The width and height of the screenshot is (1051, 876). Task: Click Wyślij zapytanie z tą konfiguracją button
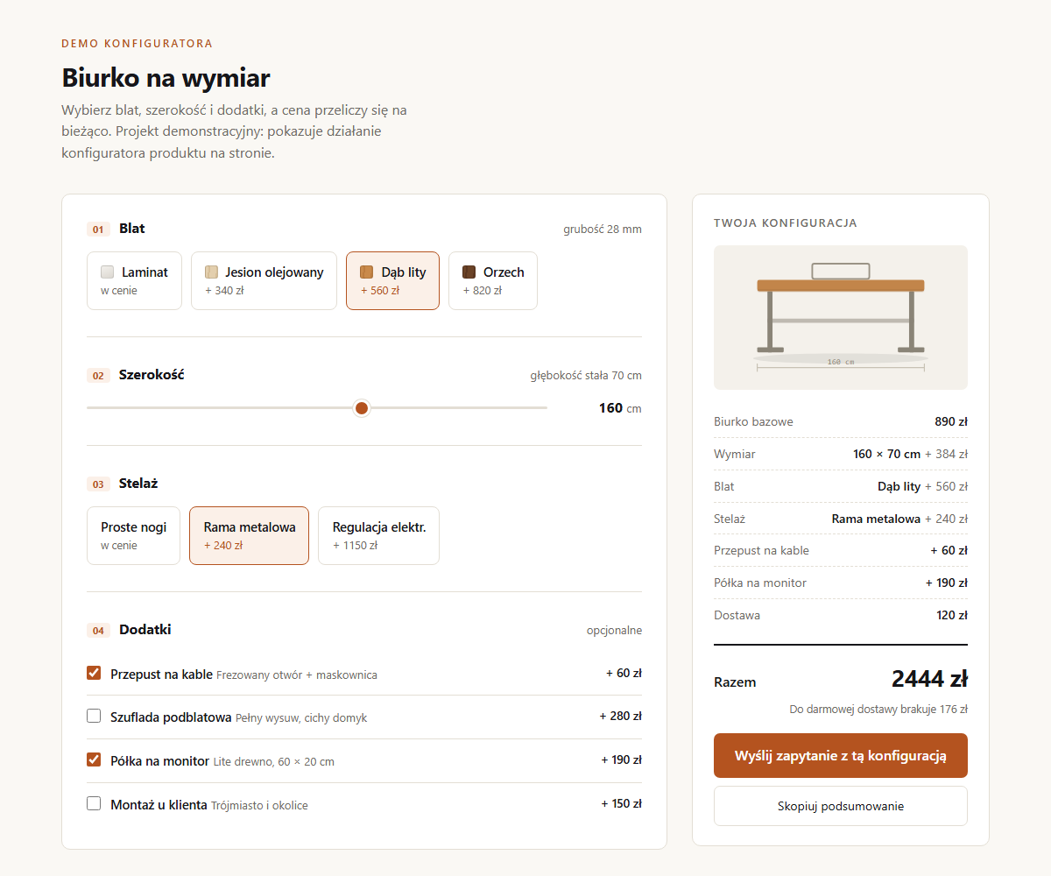841,755
